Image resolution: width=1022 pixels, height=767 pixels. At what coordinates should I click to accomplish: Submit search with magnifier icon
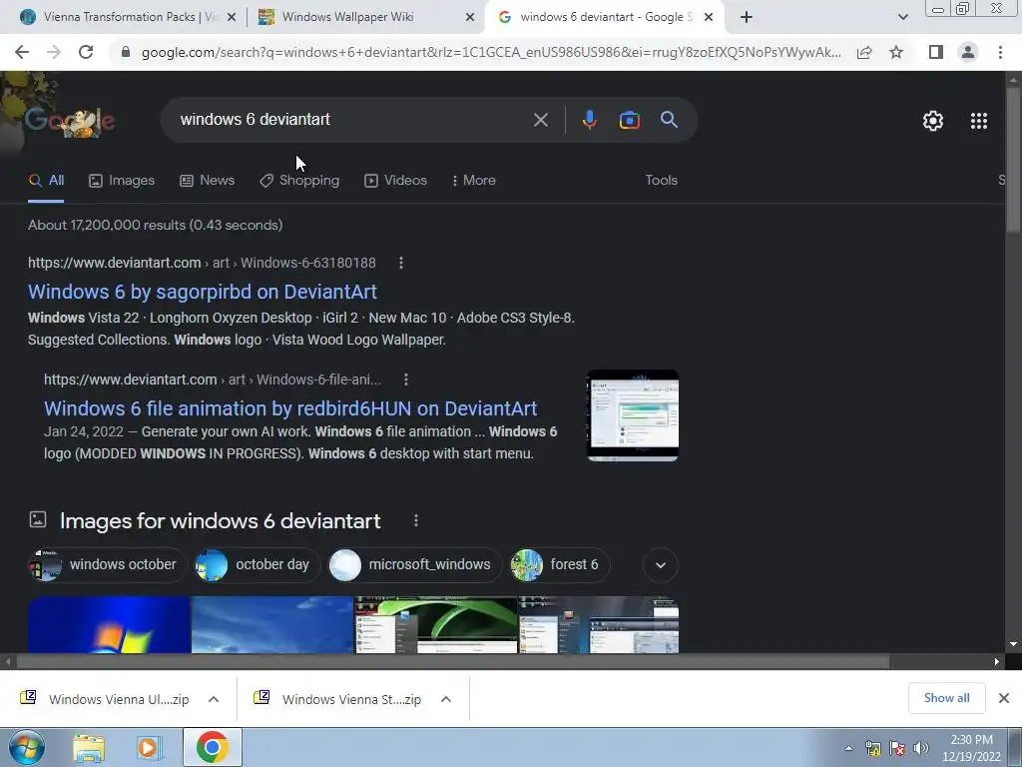click(669, 120)
